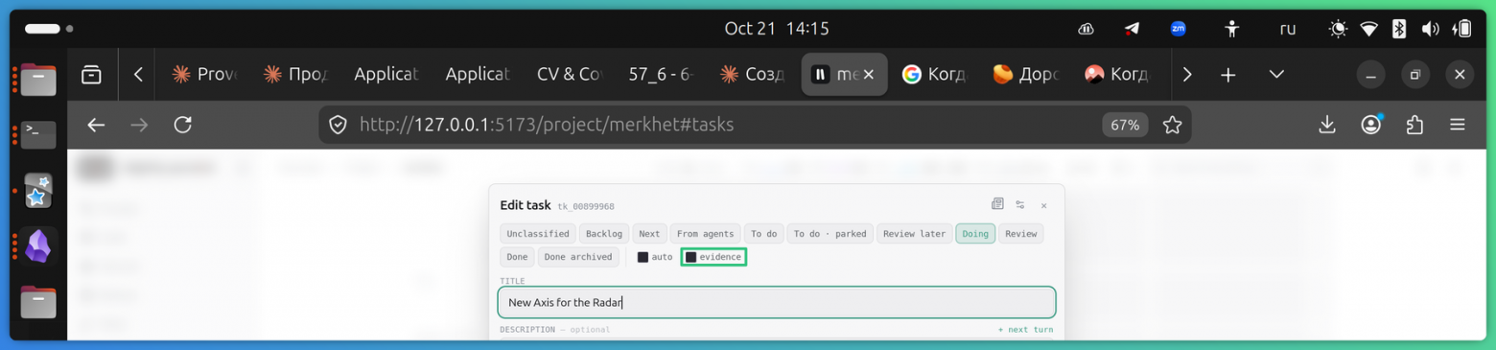This screenshot has height=350, width=1496.
Task: Open the Firefox View tab overview icon
Action: 91,74
